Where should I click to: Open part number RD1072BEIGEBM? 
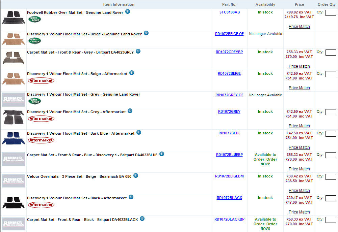click(x=229, y=176)
